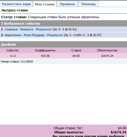Select the Ставка column header
This screenshot has width=127, height=137.
[76, 50]
